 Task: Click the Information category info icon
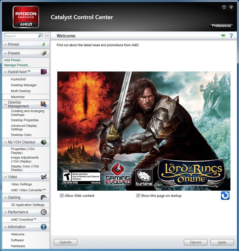(44, 227)
